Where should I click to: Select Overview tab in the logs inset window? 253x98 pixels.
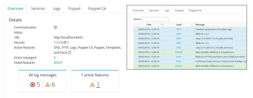(138, 10)
